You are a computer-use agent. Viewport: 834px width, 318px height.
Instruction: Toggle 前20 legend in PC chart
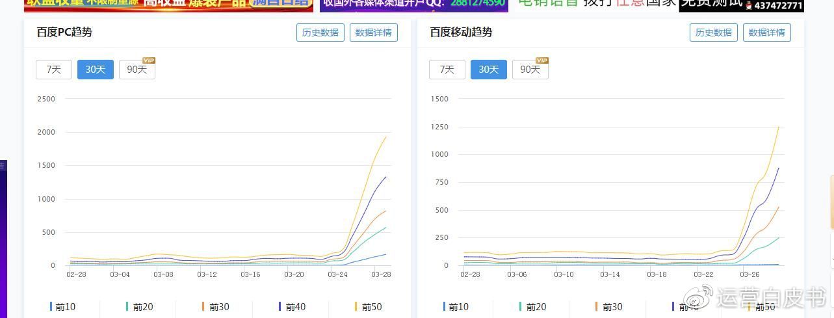pyautogui.click(x=139, y=307)
